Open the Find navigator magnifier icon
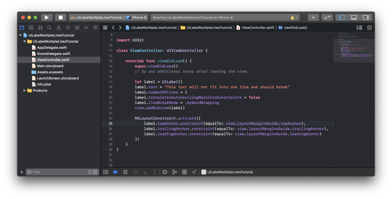The image size is (392, 199). point(49,28)
